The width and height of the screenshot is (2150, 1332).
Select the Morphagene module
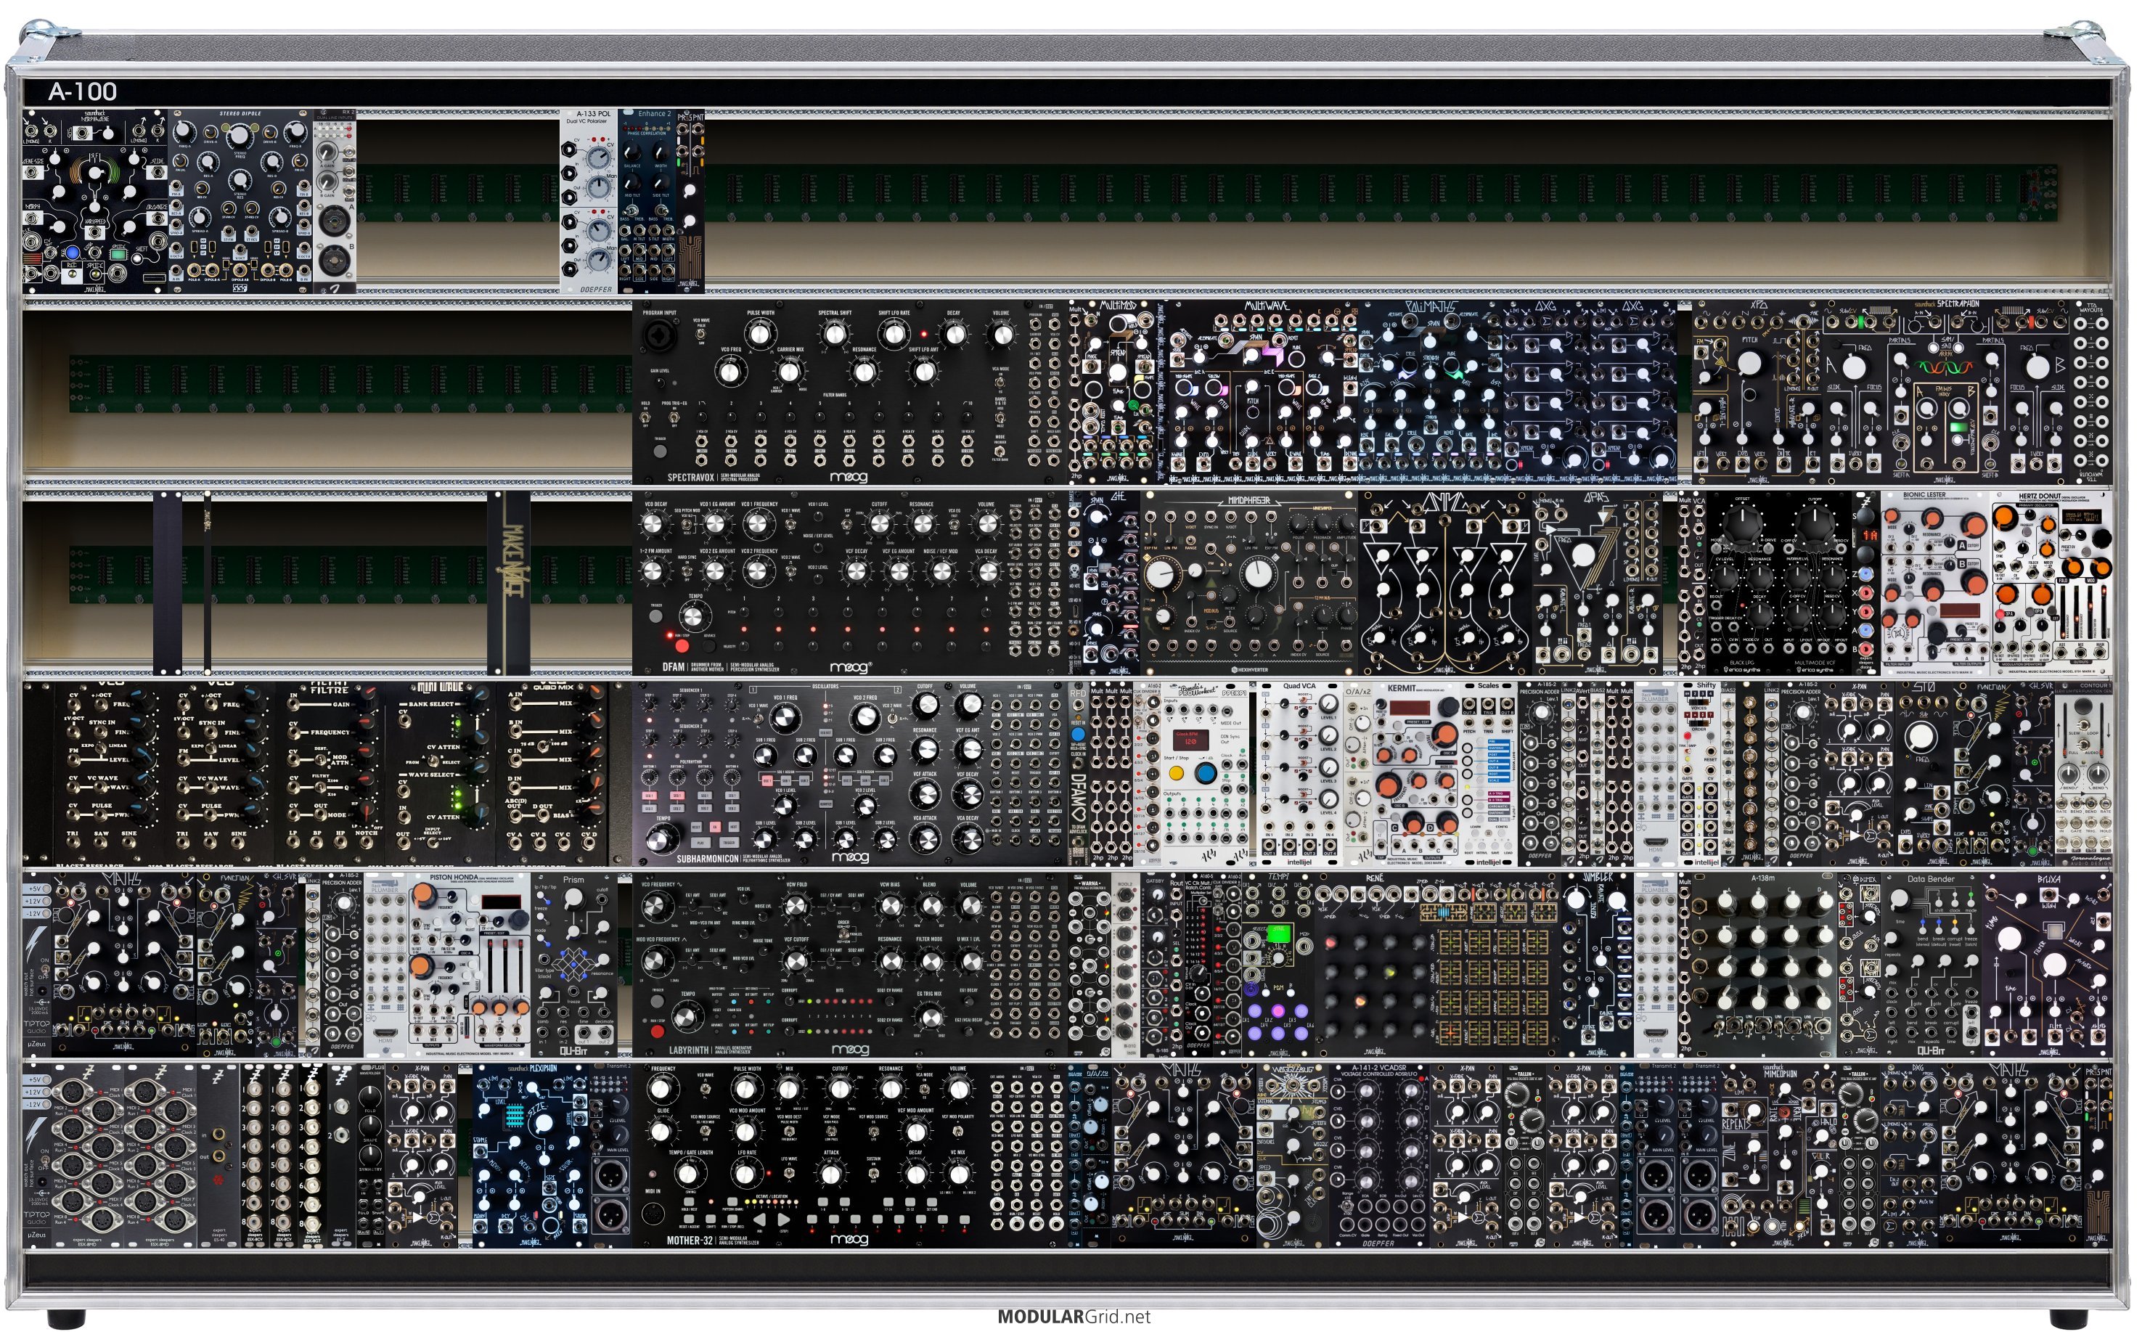[94, 201]
